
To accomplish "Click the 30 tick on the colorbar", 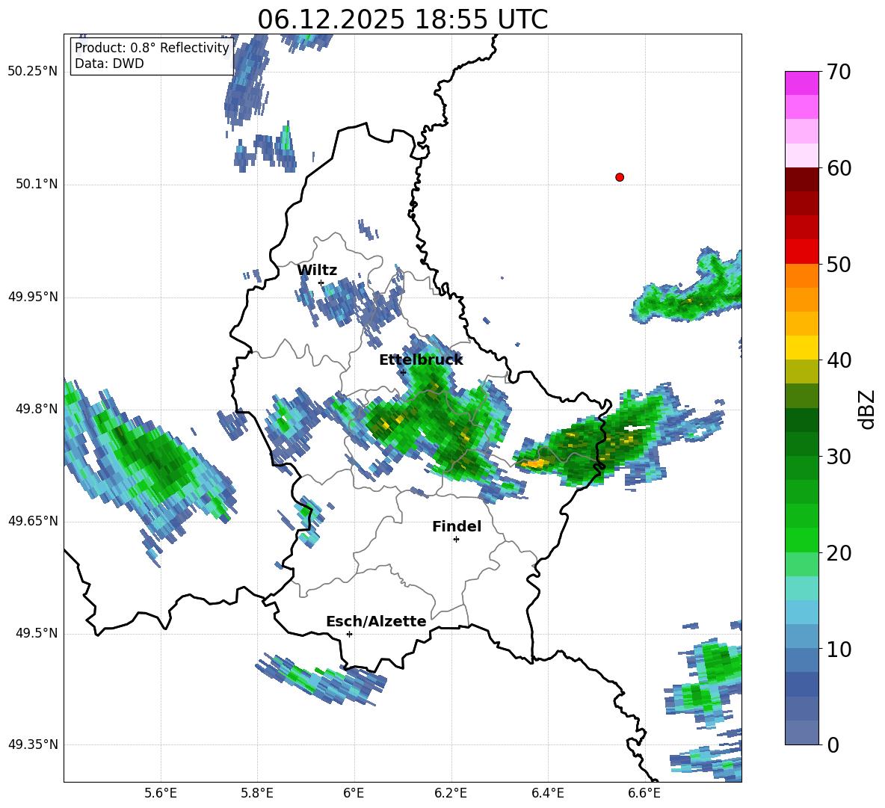I will click(x=838, y=457).
